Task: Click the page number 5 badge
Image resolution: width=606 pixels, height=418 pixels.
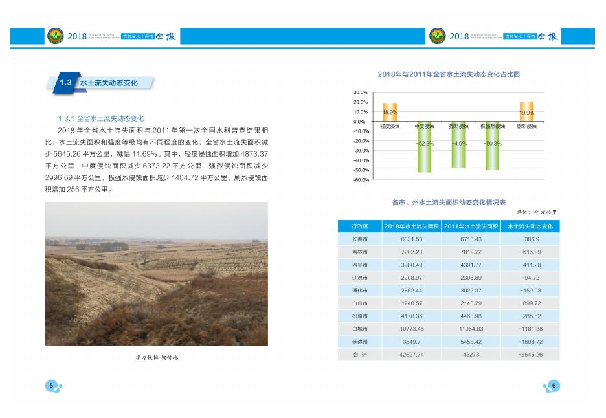Action: point(51,386)
